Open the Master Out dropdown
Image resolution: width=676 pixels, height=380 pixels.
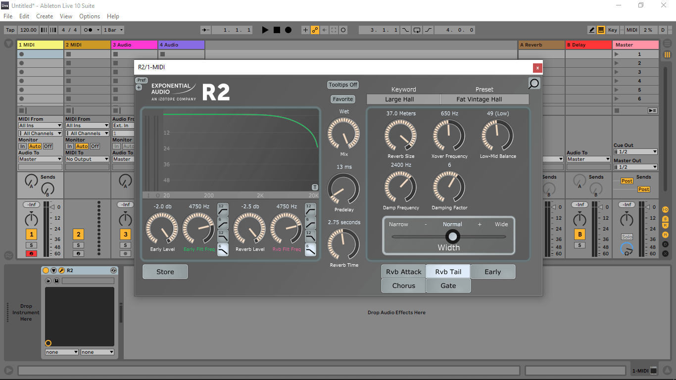click(x=635, y=167)
